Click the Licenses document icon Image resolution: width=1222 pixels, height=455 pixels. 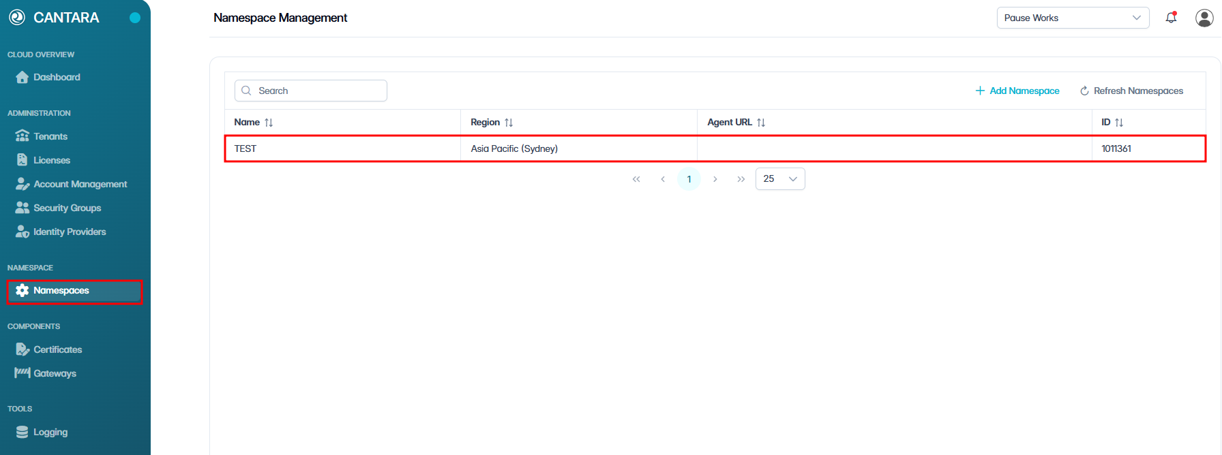click(x=23, y=159)
